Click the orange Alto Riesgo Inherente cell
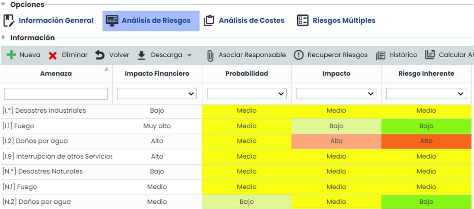This screenshot has width=474, height=209. tap(426, 141)
